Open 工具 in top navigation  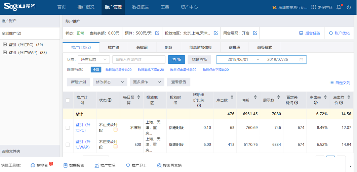tap(165, 7)
